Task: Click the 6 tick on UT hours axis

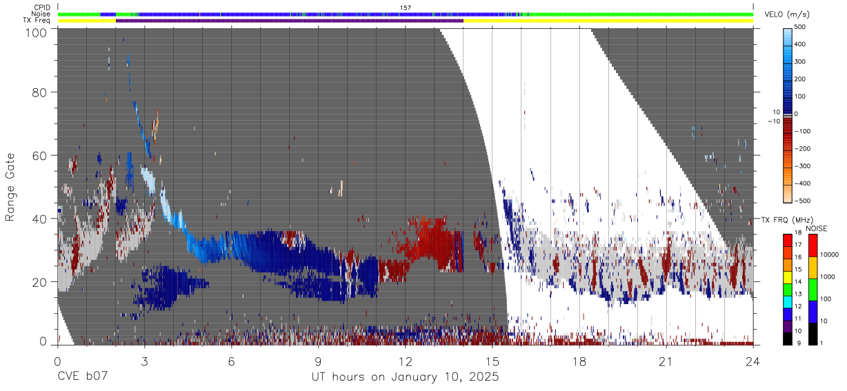Action: coord(231,361)
